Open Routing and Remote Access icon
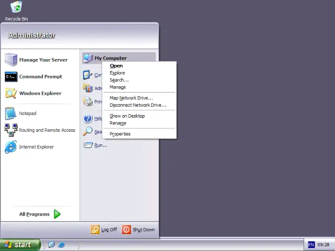Viewport: 335px width, 251px height. coord(11,130)
